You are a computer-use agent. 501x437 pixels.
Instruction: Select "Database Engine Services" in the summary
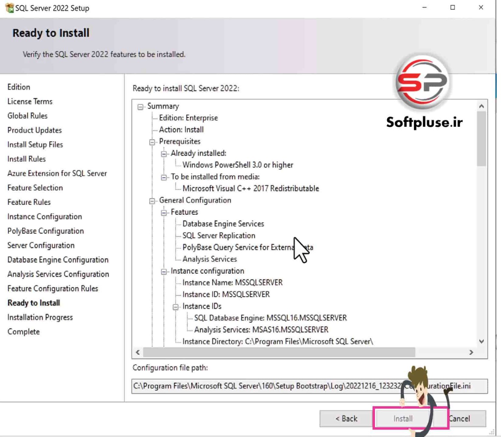point(224,224)
